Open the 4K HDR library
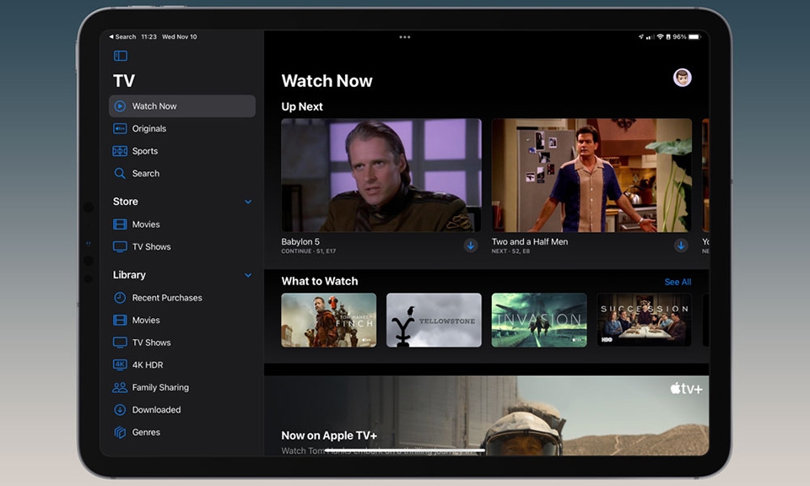Viewport: 810px width, 486px height. [x=182, y=364]
